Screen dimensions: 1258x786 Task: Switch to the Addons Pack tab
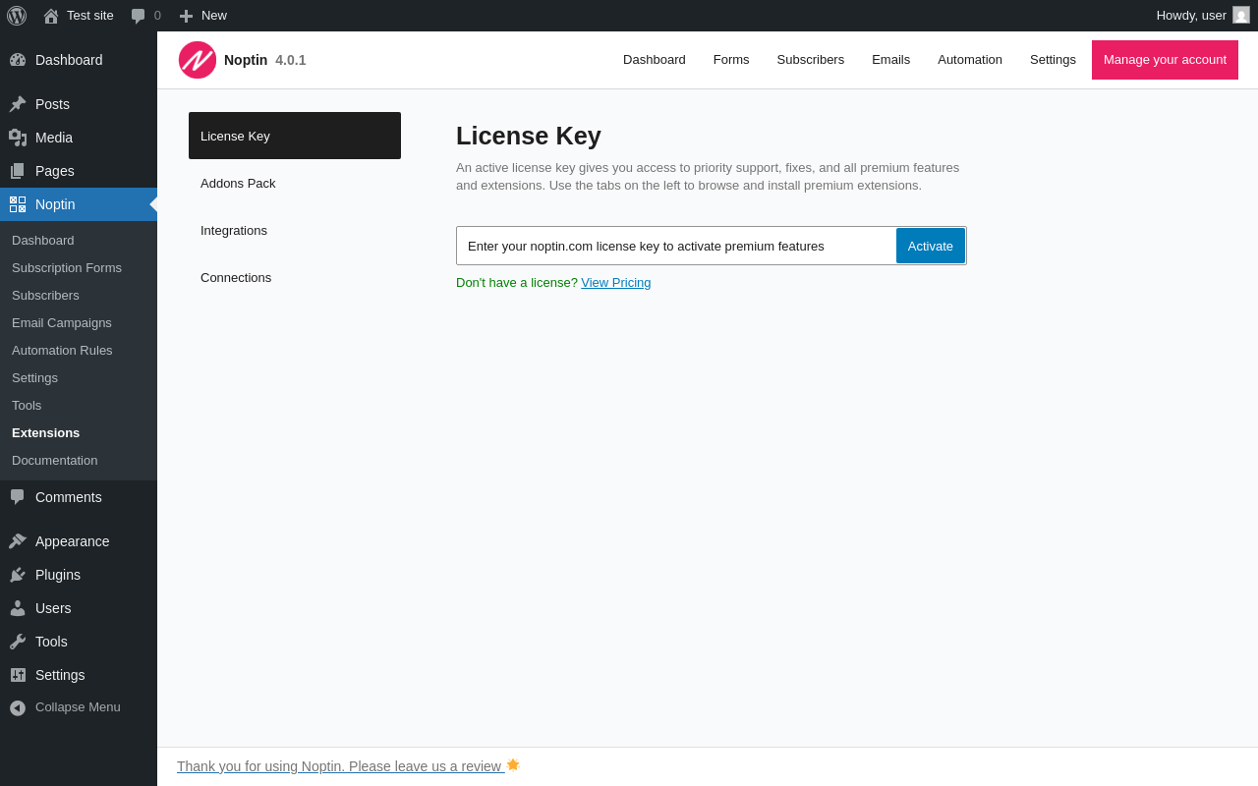238,183
